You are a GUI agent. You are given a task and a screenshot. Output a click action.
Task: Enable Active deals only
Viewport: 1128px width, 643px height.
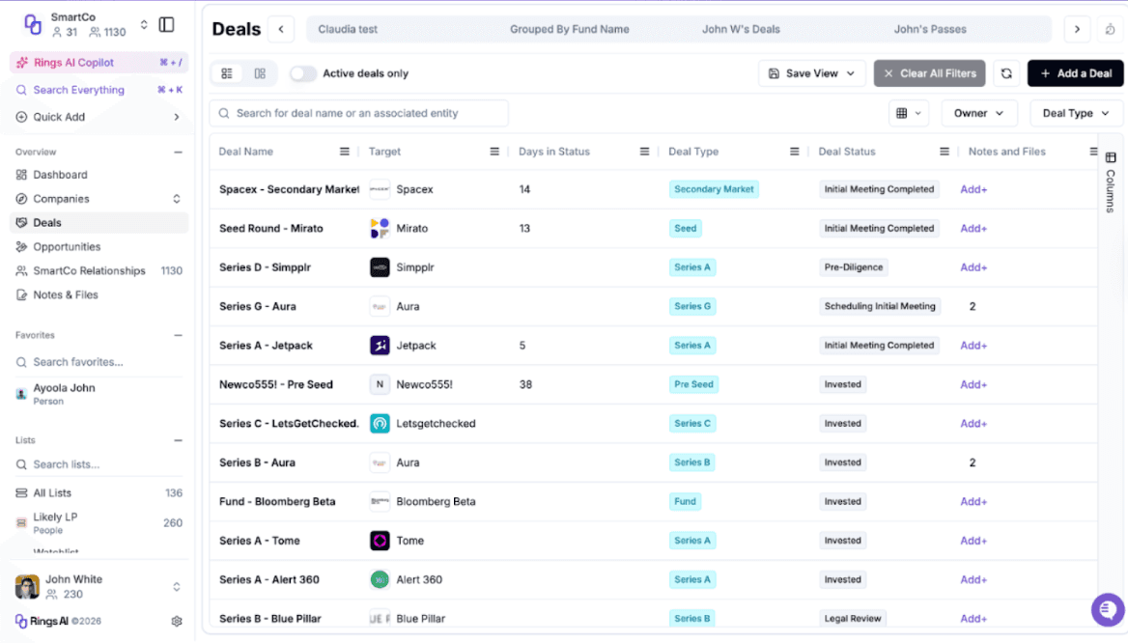coord(303,72)
